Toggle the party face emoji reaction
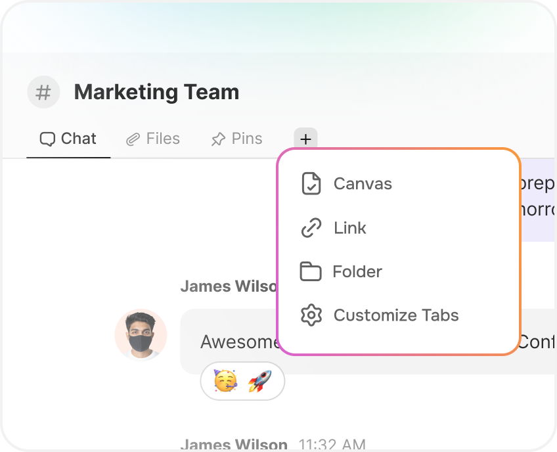Viewport: 557px width, 452px height. click(x=225, y=381)
